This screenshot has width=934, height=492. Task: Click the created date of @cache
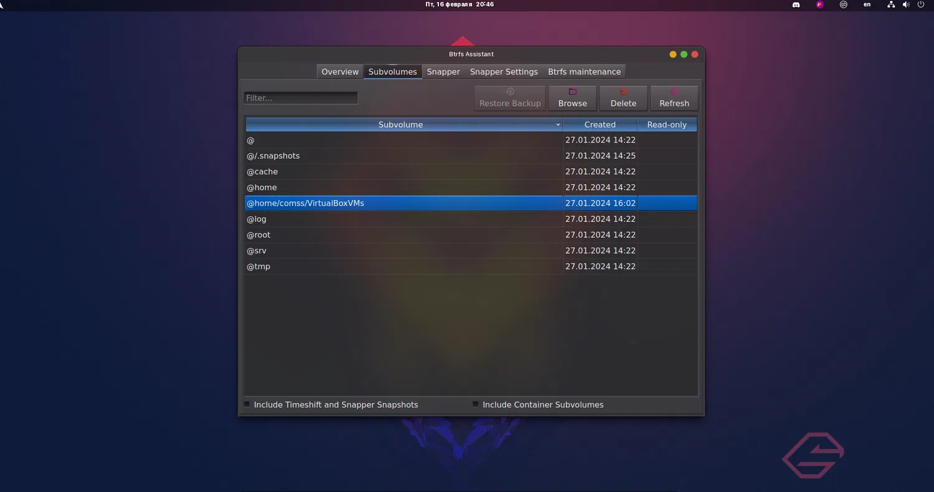(600, 172)
